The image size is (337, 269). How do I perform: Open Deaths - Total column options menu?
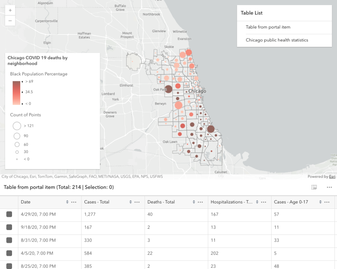(201, 202)
